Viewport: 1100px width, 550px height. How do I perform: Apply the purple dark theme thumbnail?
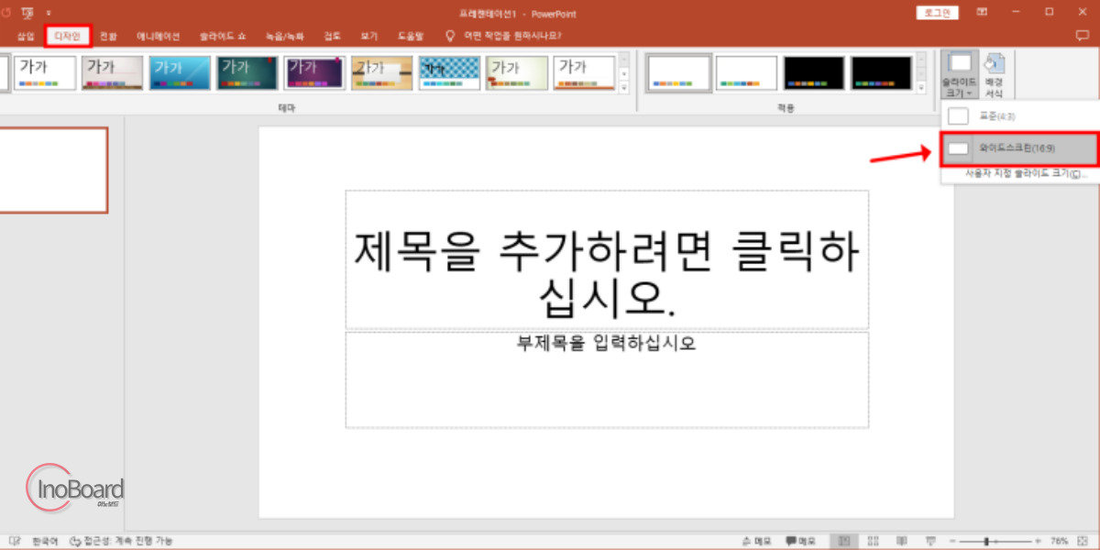coord(314,72)
